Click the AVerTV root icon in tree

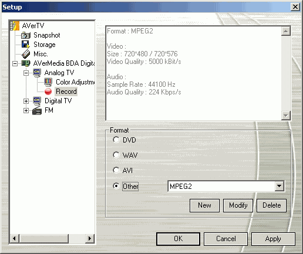click(x=15, y=26)
